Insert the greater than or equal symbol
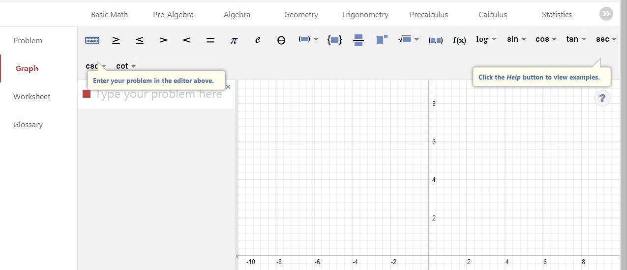Viewport: 627px width, 270px height. click(116, 40)
